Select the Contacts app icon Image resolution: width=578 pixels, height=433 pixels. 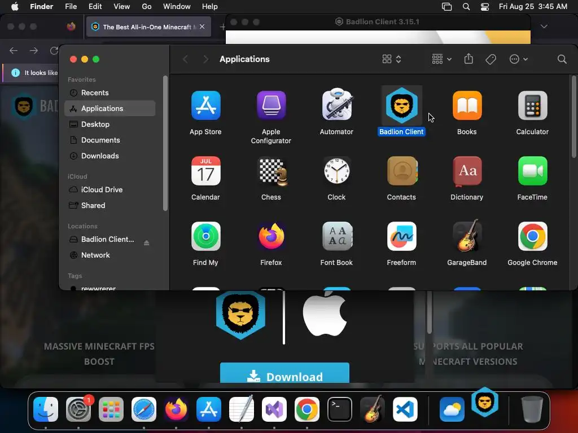click(x=402, y=171)
